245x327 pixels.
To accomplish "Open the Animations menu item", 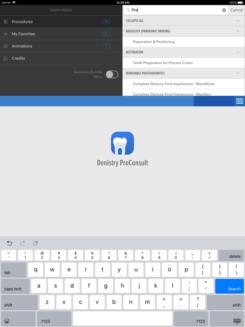I will [61, 46].
